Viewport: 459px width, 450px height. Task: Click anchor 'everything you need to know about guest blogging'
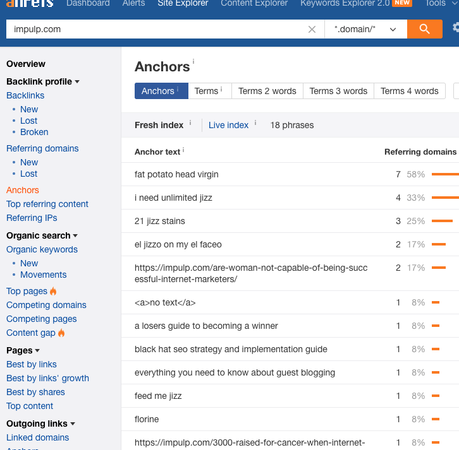pyautogui.click(x=235, y=372)
